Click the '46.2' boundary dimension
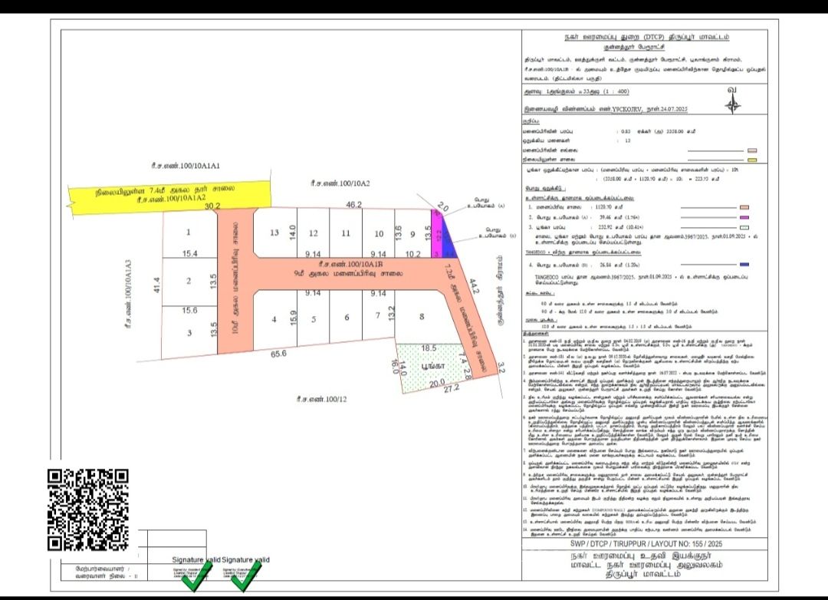 353,205
